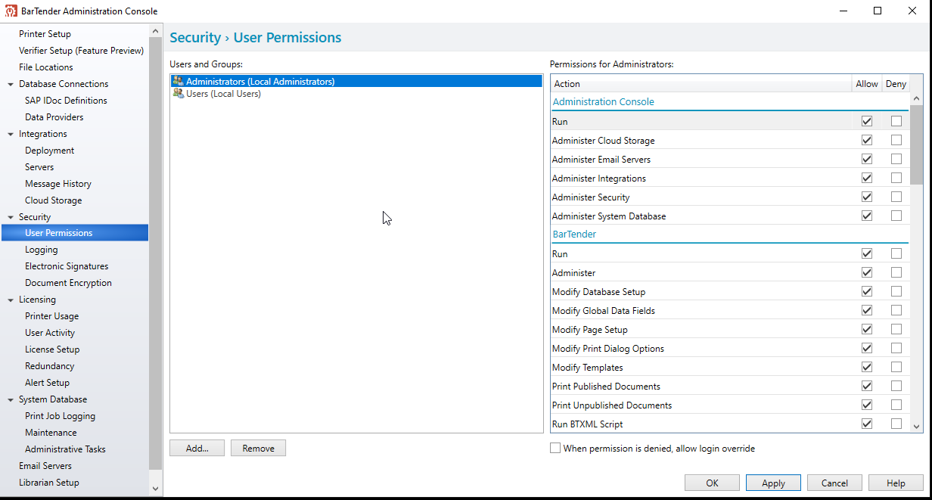932x500 pixels.
Task: Click the Remove button
Action: click(258, 449)
